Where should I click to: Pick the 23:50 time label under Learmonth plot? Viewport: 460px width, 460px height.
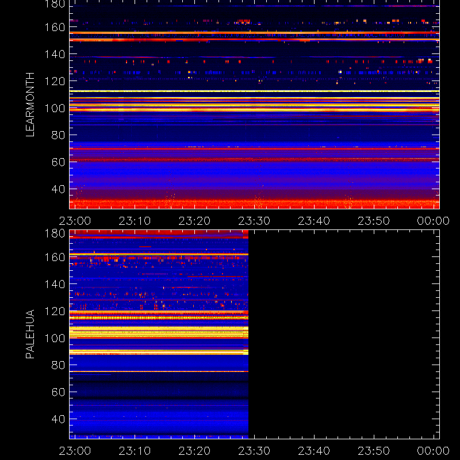click(x=374, y=221)
